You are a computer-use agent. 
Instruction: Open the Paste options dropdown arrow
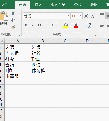[4, 28]
